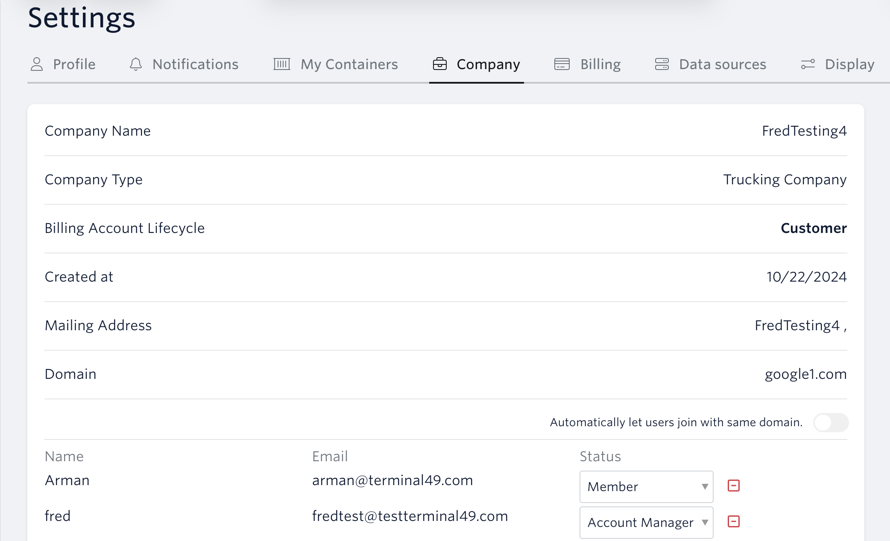Click the Billing card icon
890x541 pixels.
coord(562,64)
